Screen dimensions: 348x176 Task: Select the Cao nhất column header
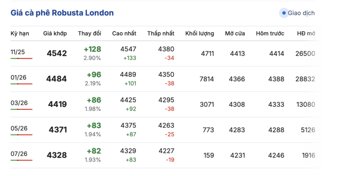click(124, 33)
